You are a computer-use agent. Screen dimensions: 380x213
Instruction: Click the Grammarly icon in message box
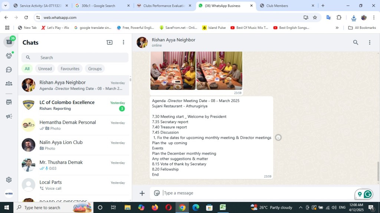click(x=368, y=194)
